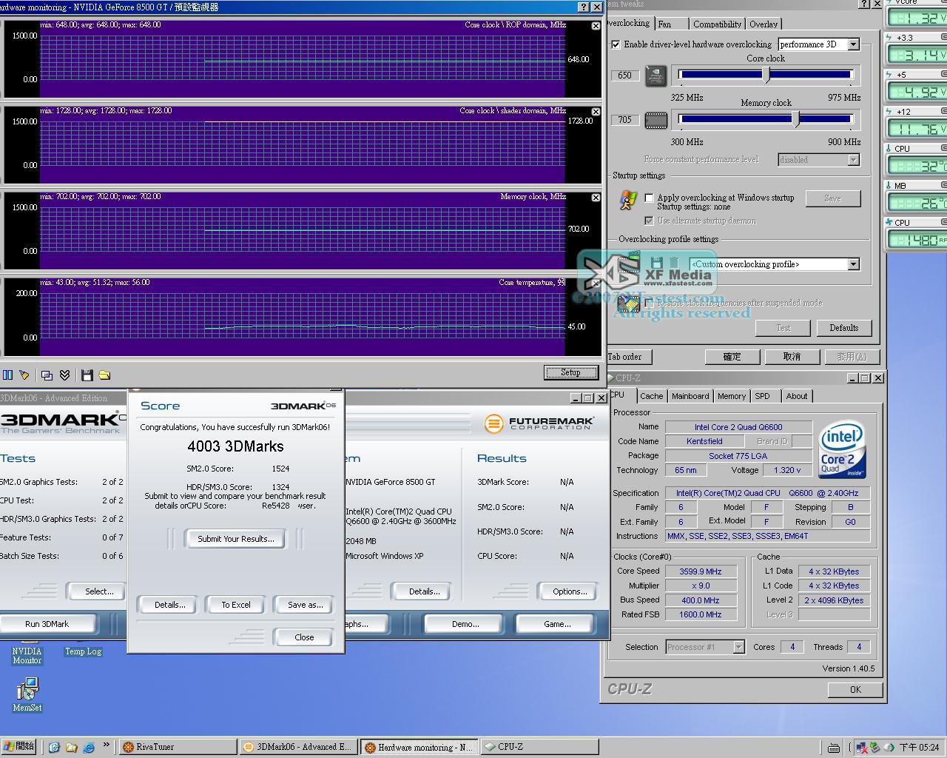Check restore clock frequencies after suspended mode

(x=650, y=303)
